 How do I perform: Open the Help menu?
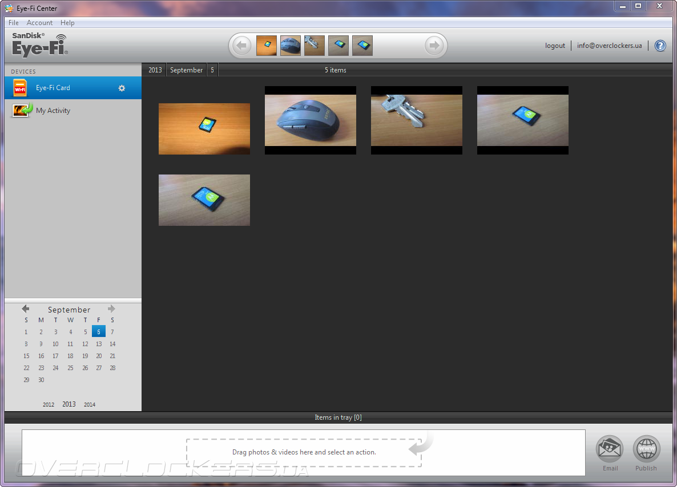point(67,22)
